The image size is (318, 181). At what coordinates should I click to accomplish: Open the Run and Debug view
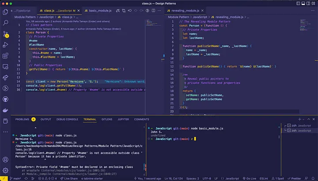[5, 45]
